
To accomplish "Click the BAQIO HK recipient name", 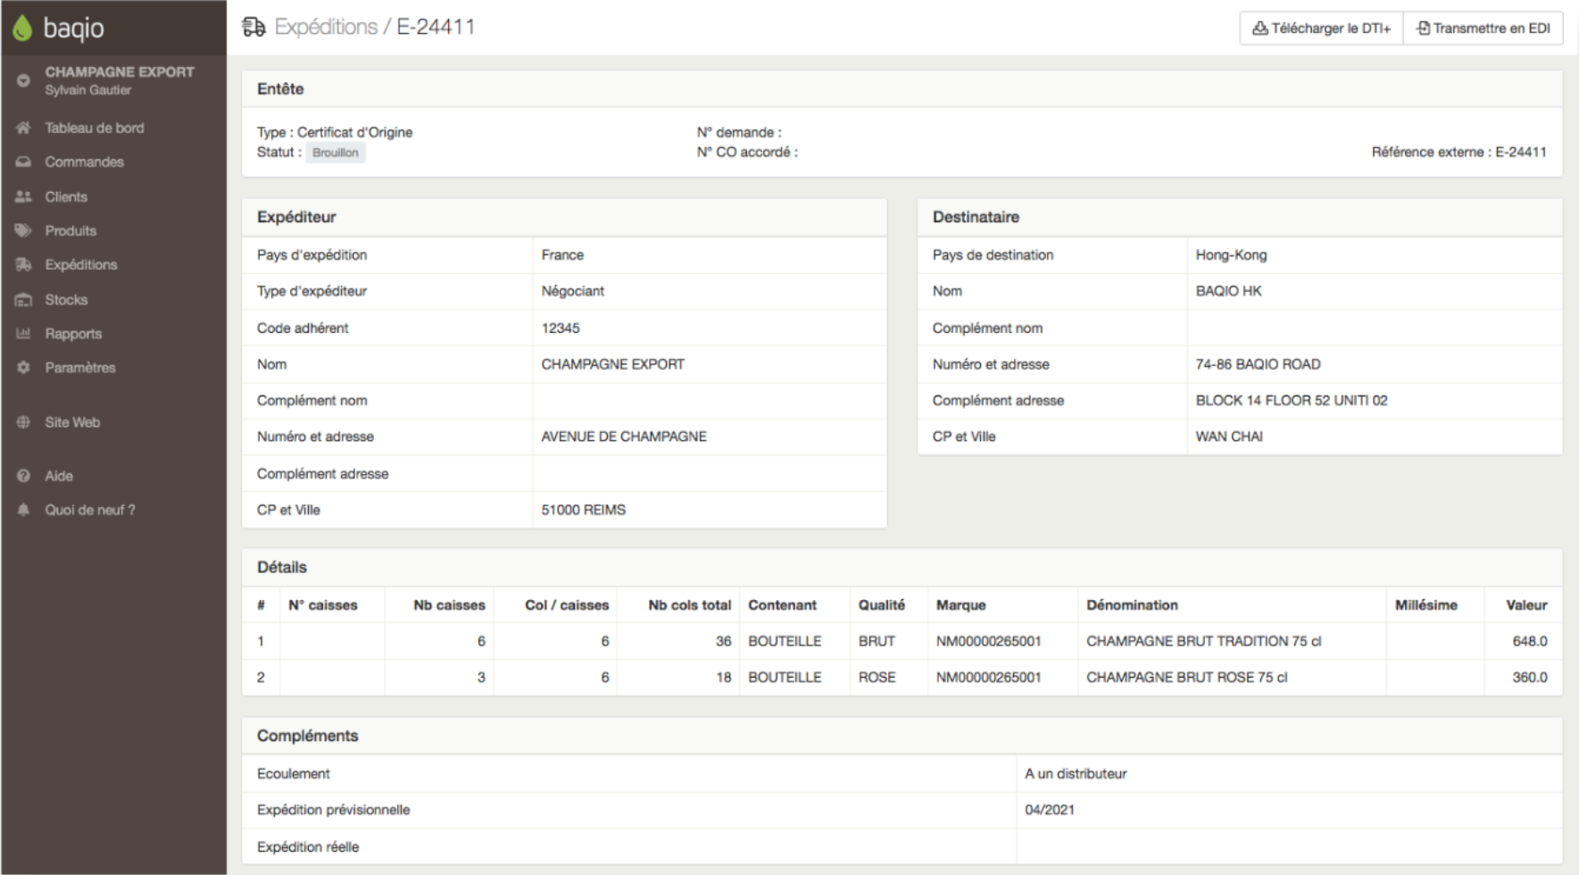I will (1228, 291).
